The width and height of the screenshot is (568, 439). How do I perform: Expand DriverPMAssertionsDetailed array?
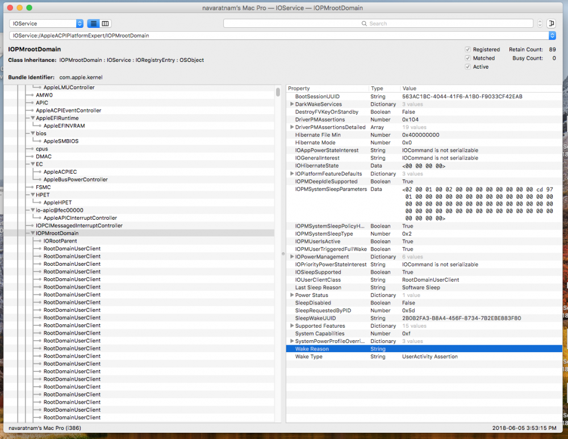(291, 127)
